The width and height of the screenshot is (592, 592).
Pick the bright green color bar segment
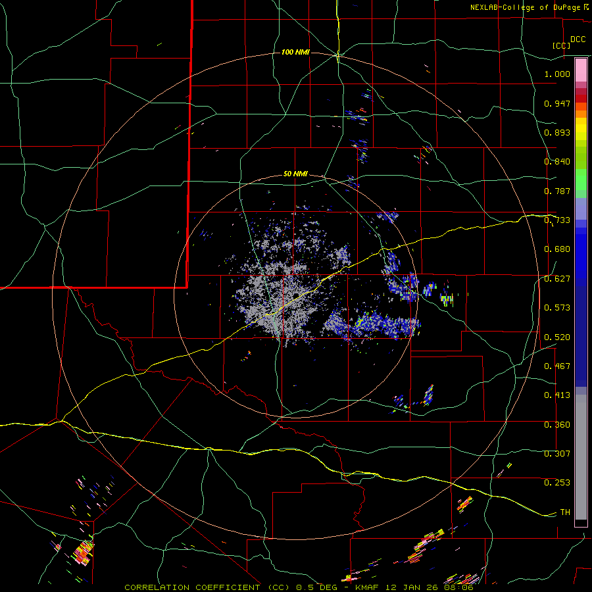click(581, 180)
